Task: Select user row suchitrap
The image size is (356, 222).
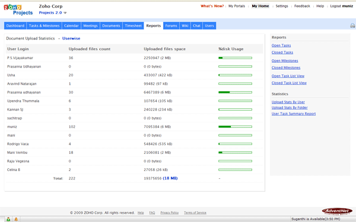Action: [x=135, y=118]
